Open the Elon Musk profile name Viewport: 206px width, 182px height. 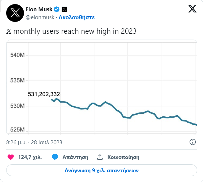39,9
